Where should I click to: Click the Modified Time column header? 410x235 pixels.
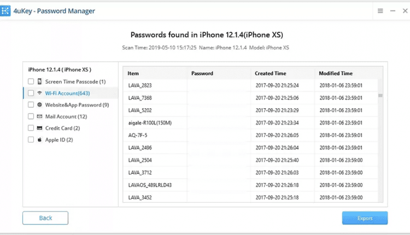point(335,73)
